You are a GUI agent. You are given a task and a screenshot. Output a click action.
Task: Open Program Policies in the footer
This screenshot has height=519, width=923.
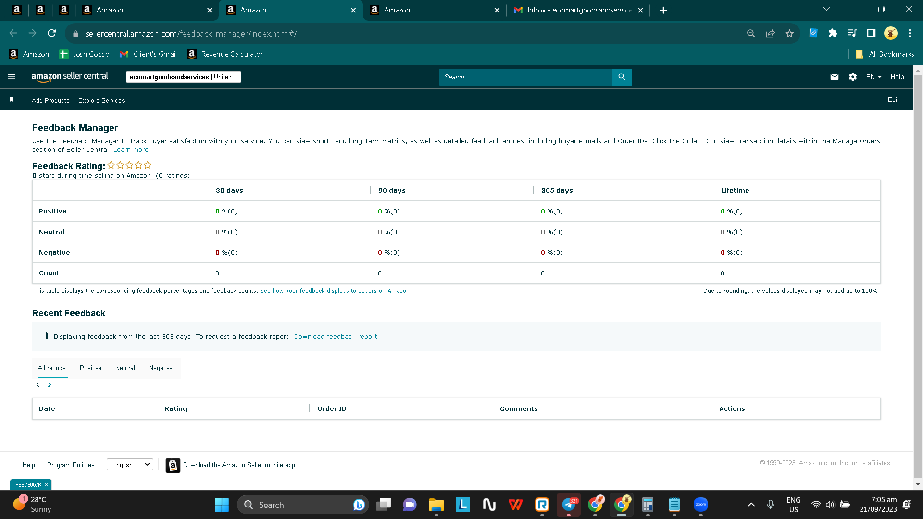[x=71, y=465]
